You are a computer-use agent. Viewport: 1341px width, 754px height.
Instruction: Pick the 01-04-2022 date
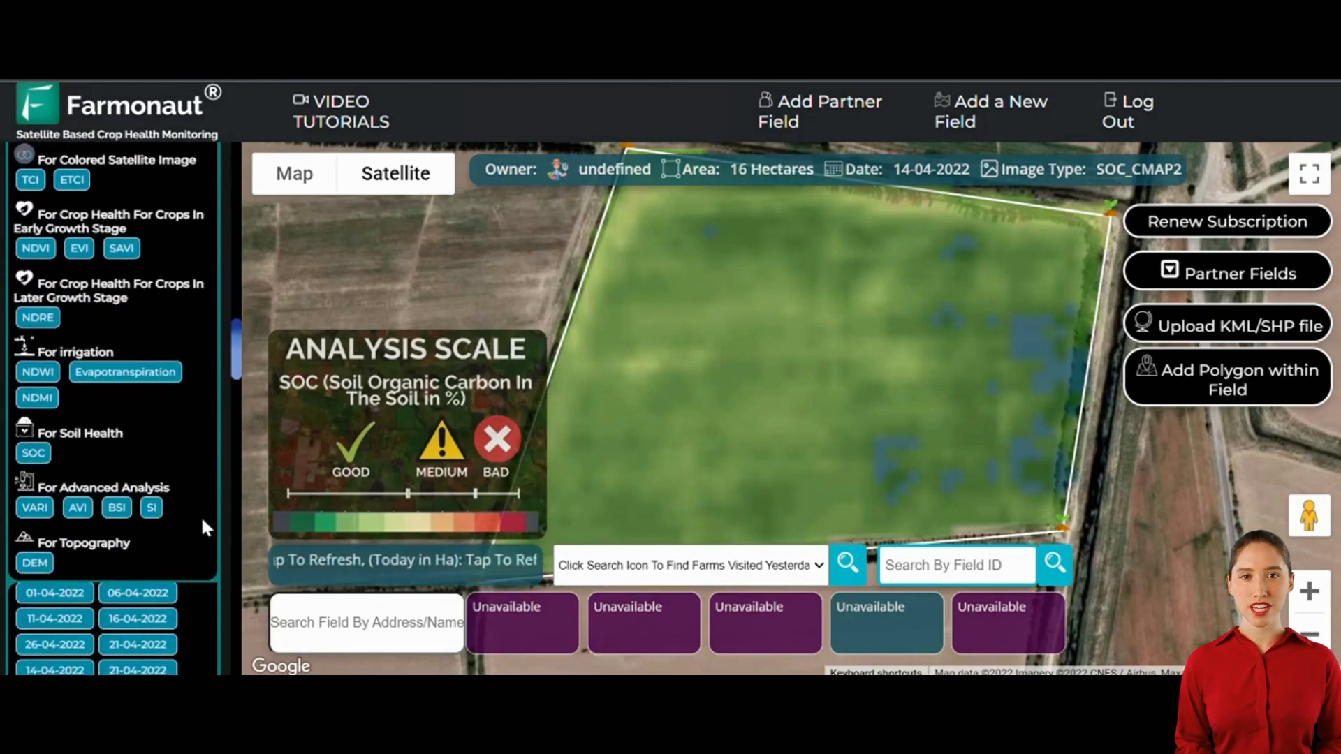coord(54,592)
